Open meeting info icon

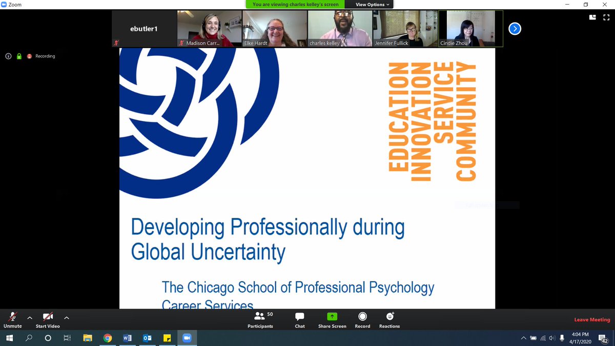pos(9,56)
